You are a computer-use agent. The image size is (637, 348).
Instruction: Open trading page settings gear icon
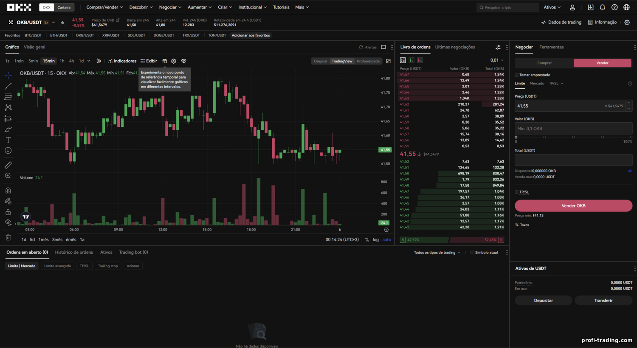(627, 22)
